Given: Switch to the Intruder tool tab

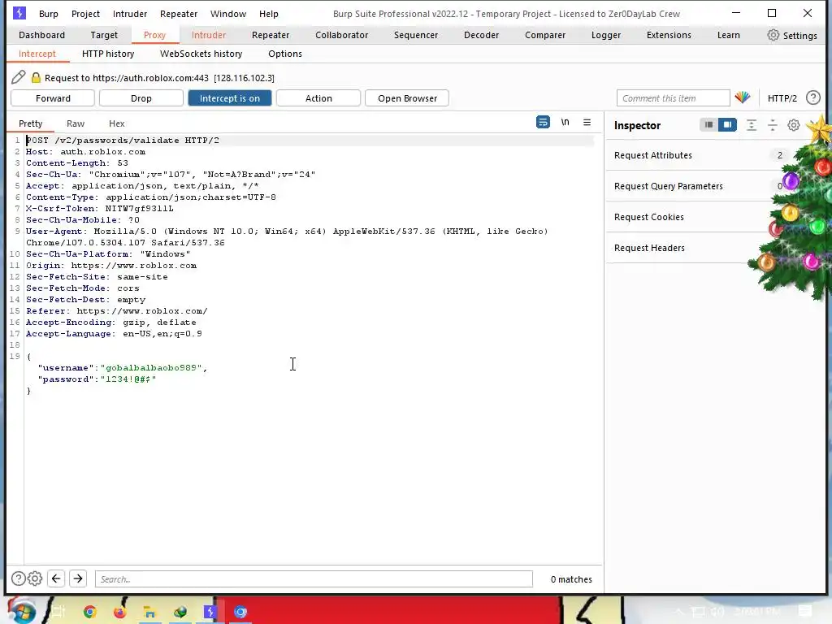Looking at the screenshot, I should tap(209, 35).
